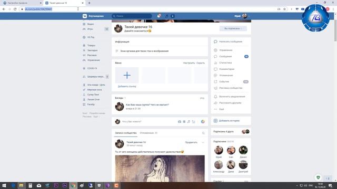Click the browser address bar URL
337x189 pixels.
(x=38, y=9)
